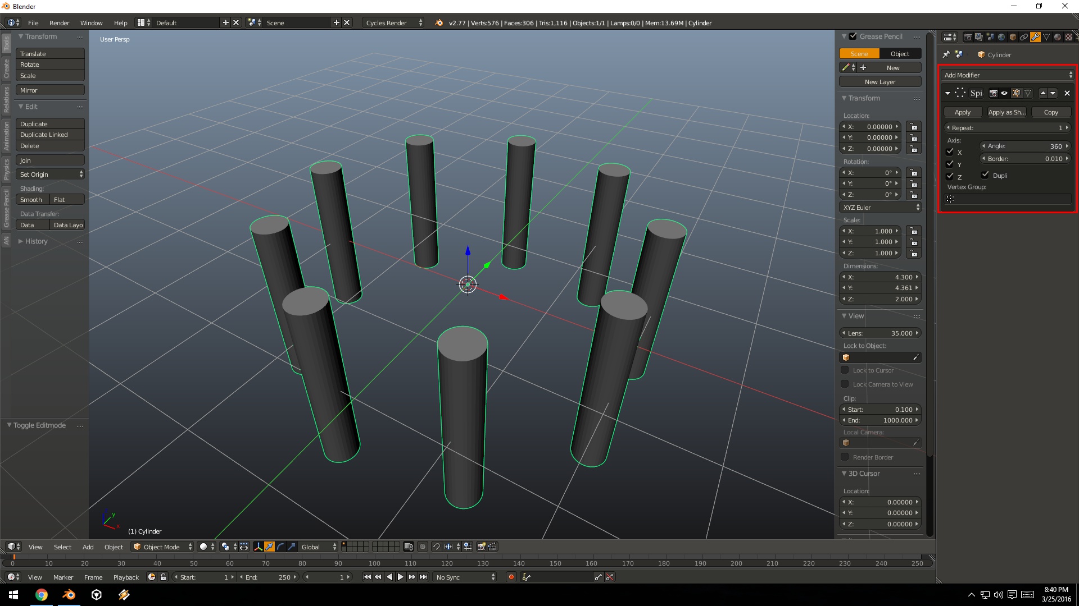1079x606 pixels.
Task: Enable Lock Camera to View checkbox
Action: (x=845, y=384)
